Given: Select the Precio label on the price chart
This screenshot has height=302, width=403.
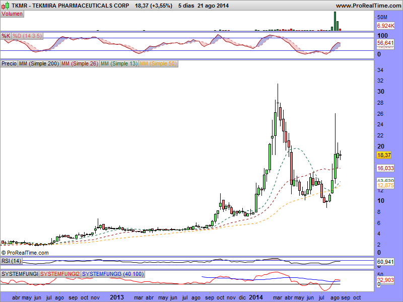Looking at the screenshot, I should coord(9,63).
